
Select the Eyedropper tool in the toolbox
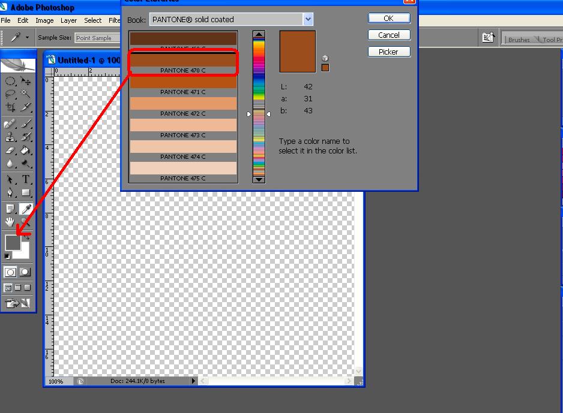click(x=25, y=209)
